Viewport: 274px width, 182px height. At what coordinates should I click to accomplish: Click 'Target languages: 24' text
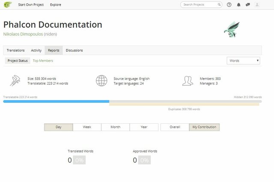128,84
